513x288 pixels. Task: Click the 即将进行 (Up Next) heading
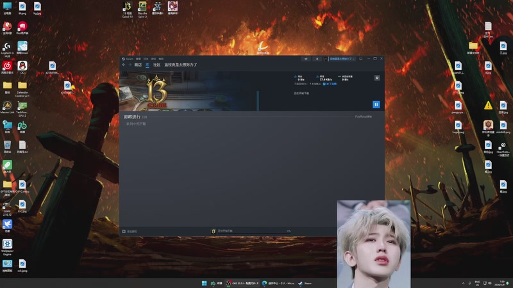pyautogui.click(x=132, y=116)
